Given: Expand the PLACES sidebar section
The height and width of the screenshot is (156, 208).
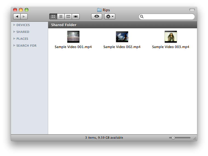Looking at the screenshot, I should tap(15, 39).
